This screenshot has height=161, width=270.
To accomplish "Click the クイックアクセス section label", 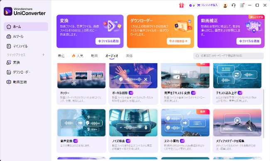I will pos(16,55).
